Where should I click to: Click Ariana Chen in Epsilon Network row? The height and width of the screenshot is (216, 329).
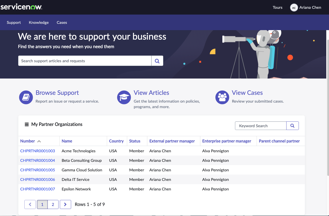point(160,189)
